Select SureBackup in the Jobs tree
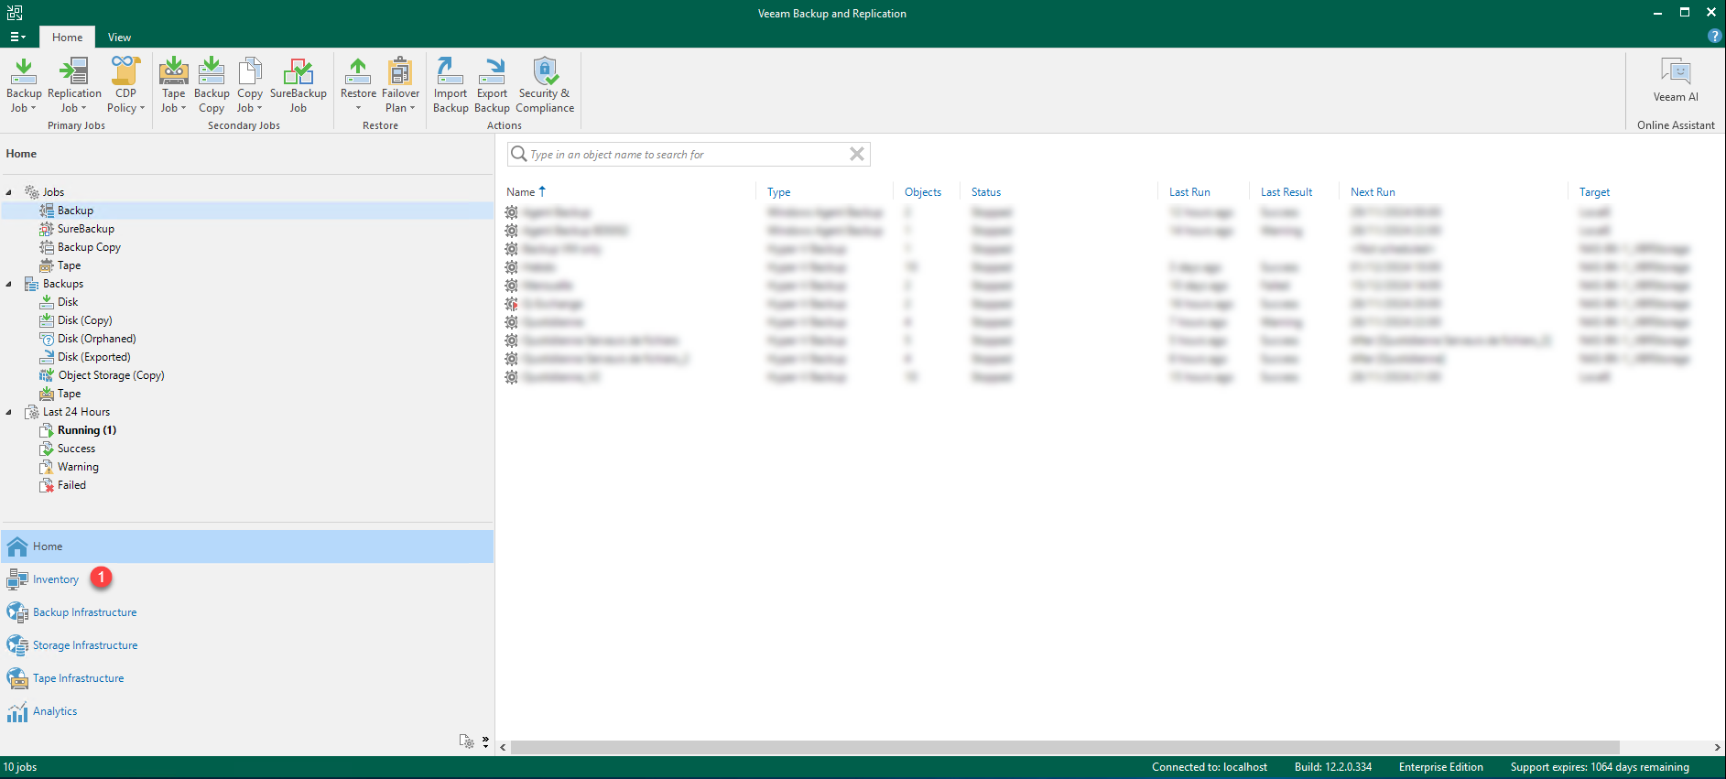Screen dimensions: 1726x779 click(85, 229)
